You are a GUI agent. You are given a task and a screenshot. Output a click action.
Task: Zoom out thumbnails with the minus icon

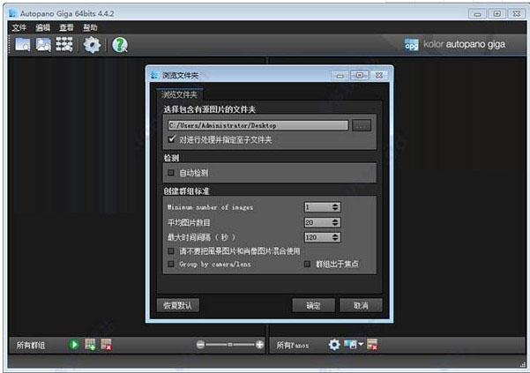(200, 345)
